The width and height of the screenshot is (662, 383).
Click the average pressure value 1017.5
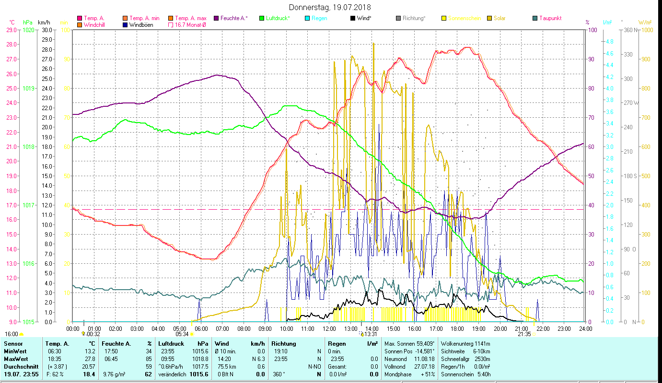[199, 367]
